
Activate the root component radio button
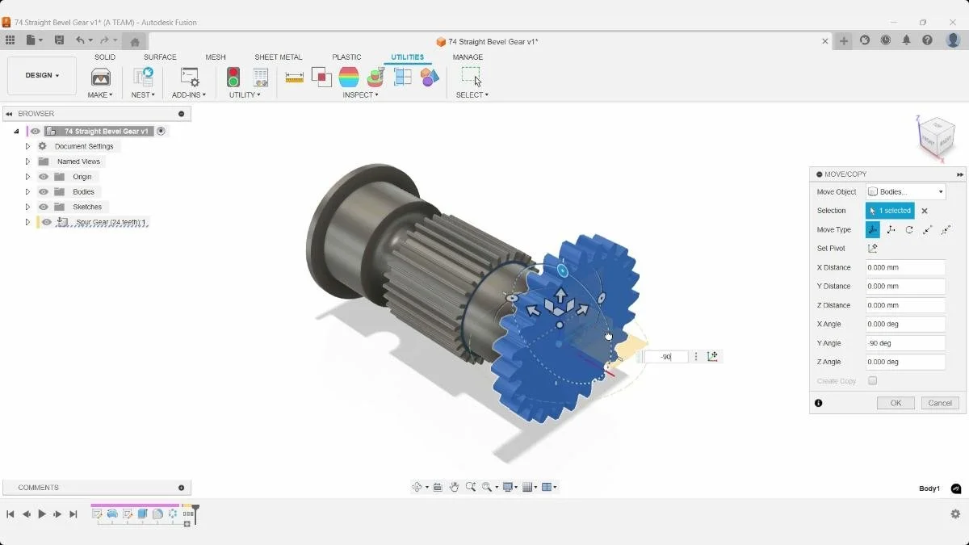pyautogui.click(x=161, y=131)
